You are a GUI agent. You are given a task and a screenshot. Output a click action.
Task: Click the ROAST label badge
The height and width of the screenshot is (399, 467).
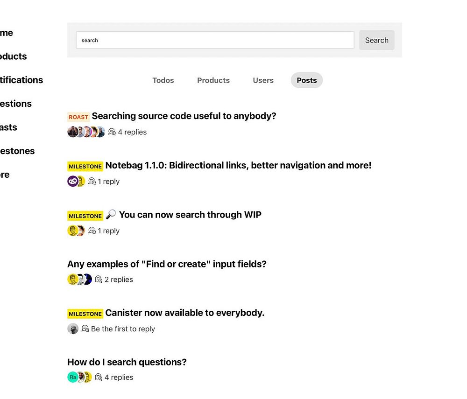[x=78, y=117]
